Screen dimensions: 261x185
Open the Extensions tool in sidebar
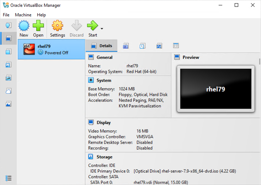(x=8, y=52)
